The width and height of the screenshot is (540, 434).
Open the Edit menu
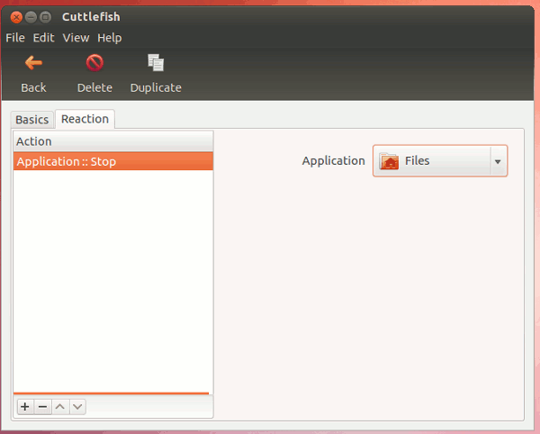pos(43,38)
